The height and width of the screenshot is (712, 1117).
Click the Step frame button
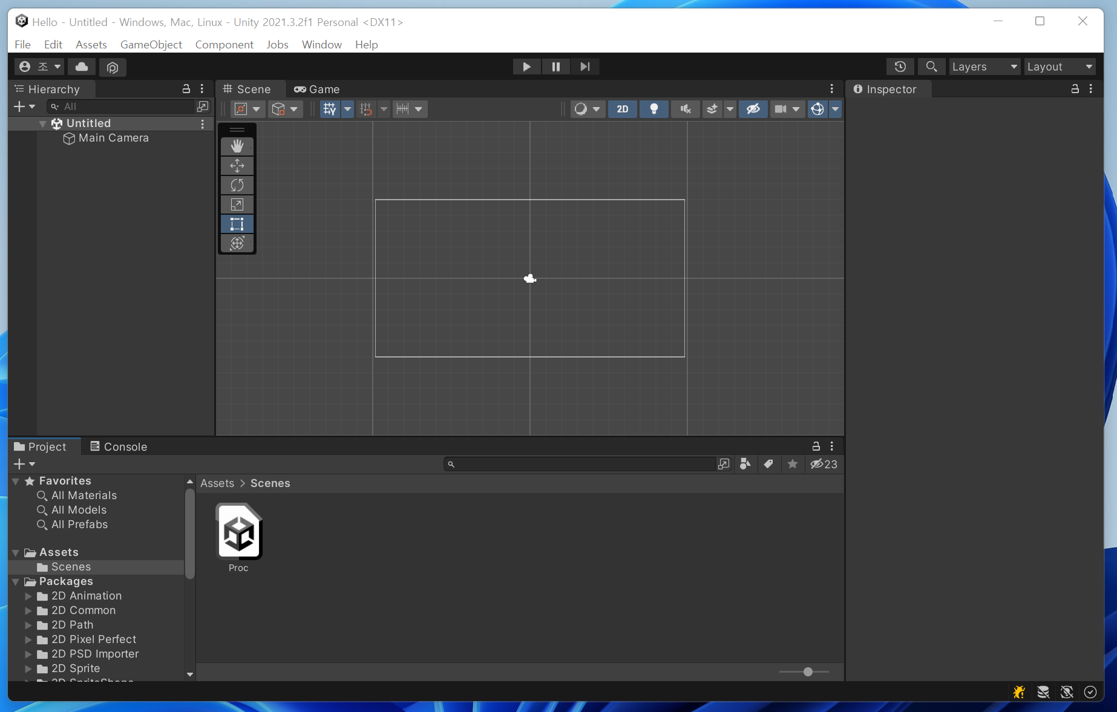point(585,67)
